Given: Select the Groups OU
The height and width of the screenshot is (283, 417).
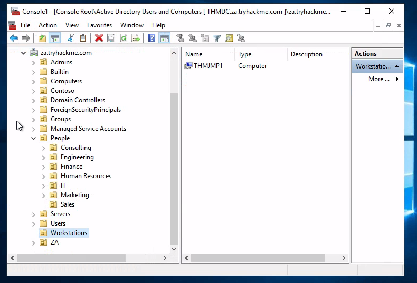Looking at the screenshot, I should pyautogui.click(x=61, y=119).
